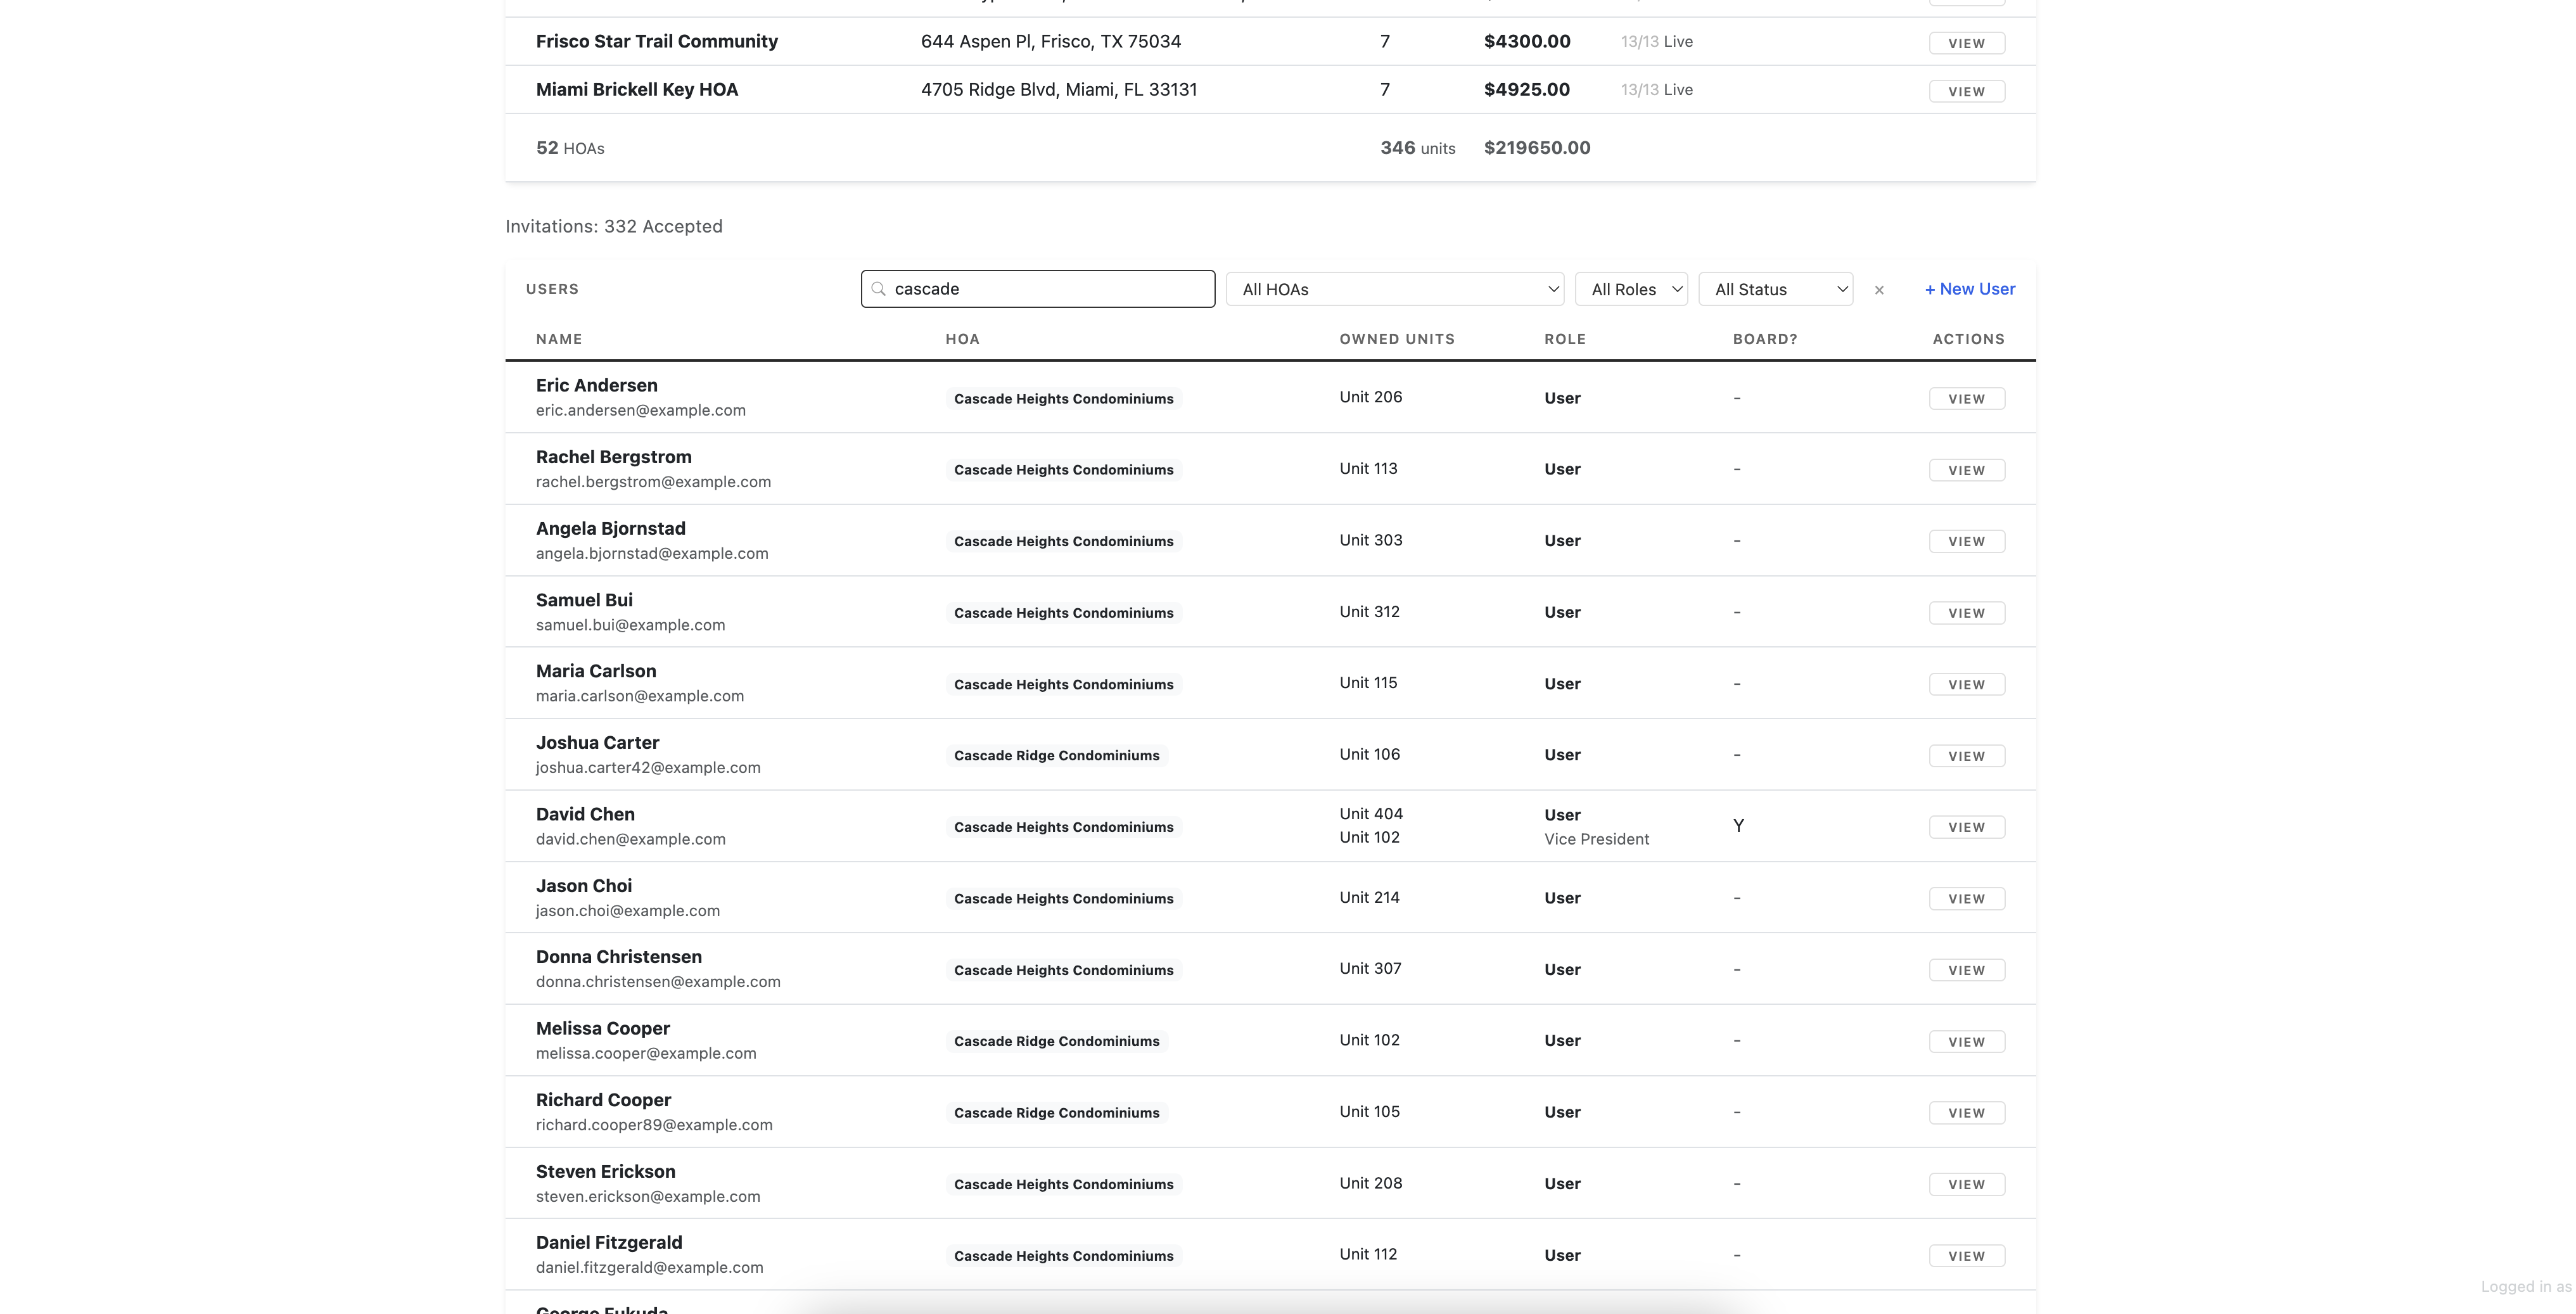
Task: Open the All Roles dropdown
Action: [1631, 289]
